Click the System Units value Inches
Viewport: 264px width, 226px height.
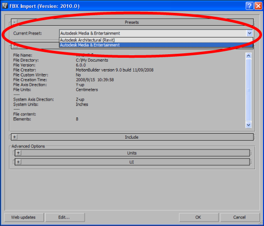82,104
